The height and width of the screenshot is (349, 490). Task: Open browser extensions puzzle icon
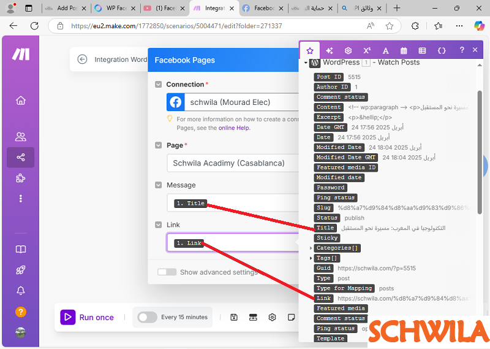[415, 26]
